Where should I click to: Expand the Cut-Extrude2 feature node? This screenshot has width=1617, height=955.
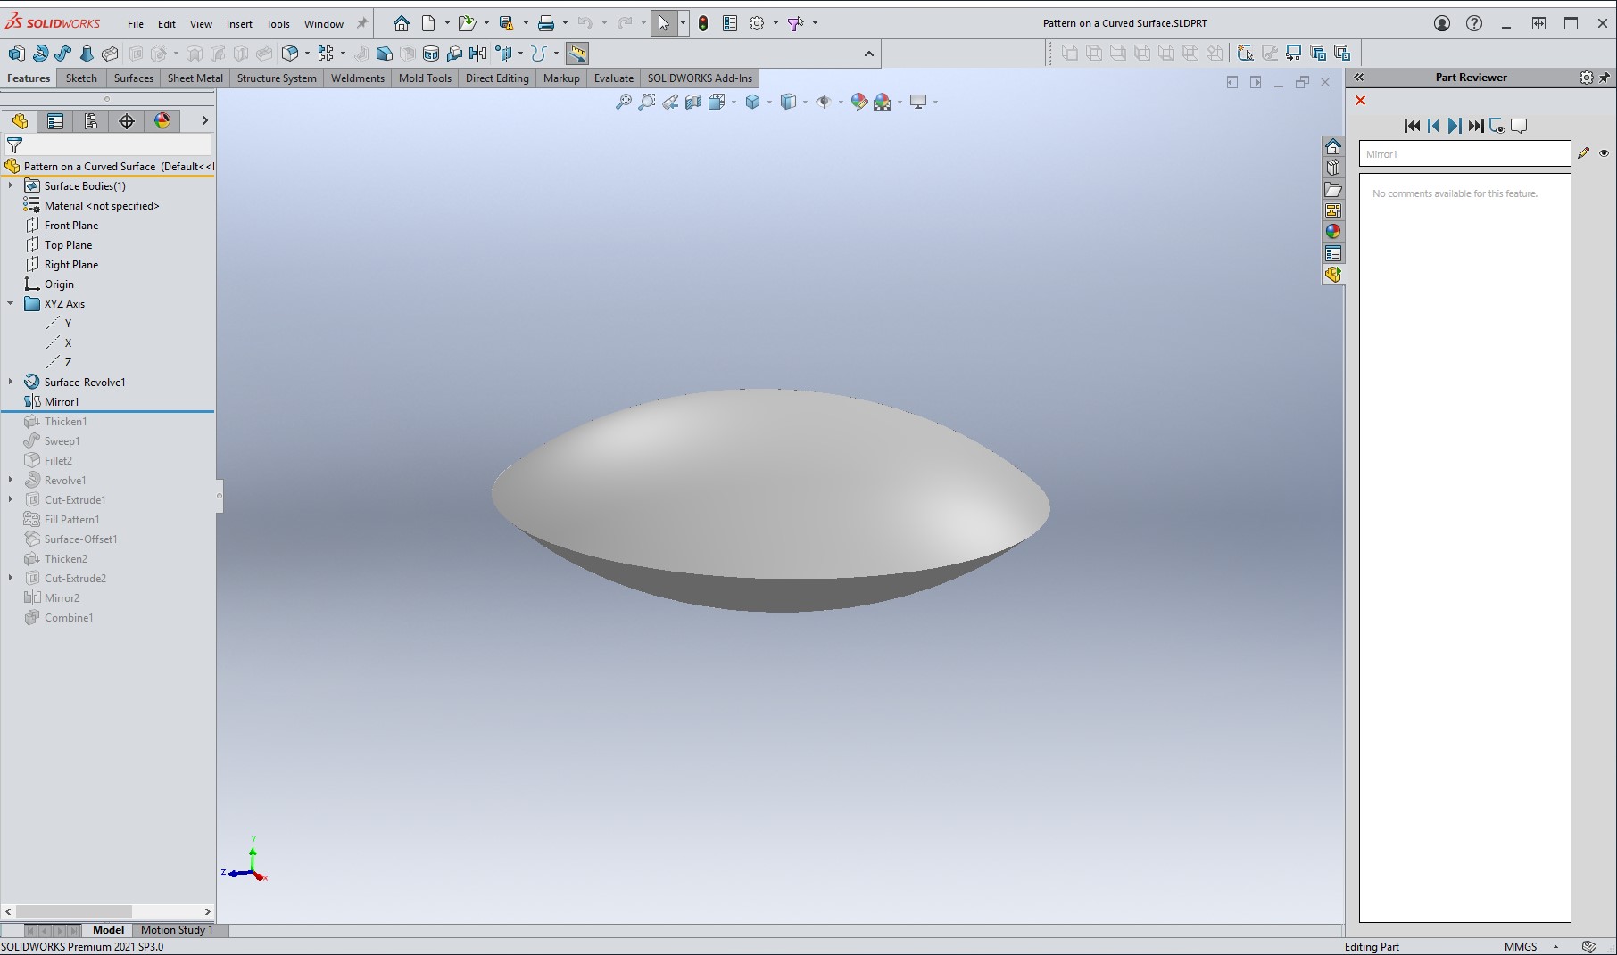click(11, 578)
